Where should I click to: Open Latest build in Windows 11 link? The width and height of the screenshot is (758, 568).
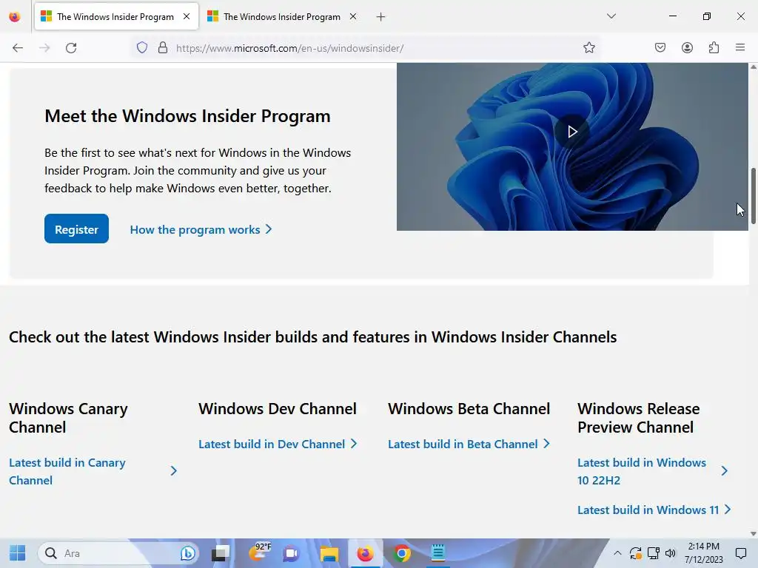[x=654, y=510]
